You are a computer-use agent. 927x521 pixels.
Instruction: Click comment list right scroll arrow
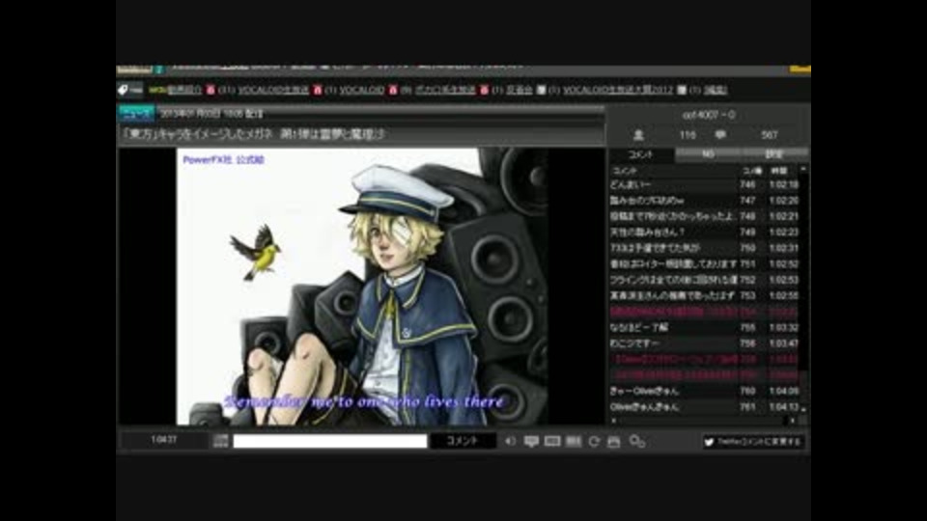tap(793, 421)
